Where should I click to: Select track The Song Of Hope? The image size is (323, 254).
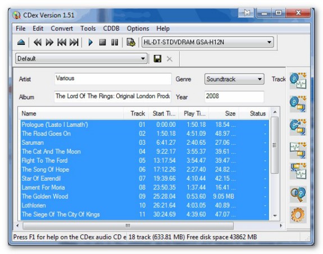pyautogui.click(x=145, y=169)
